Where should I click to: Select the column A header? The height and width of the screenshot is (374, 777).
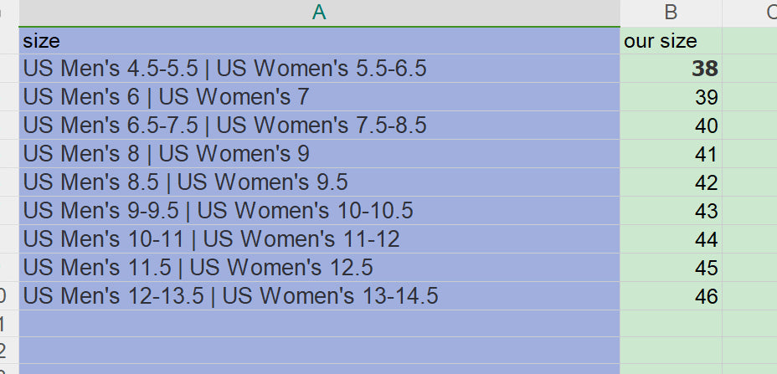click(x=318, y=13)
